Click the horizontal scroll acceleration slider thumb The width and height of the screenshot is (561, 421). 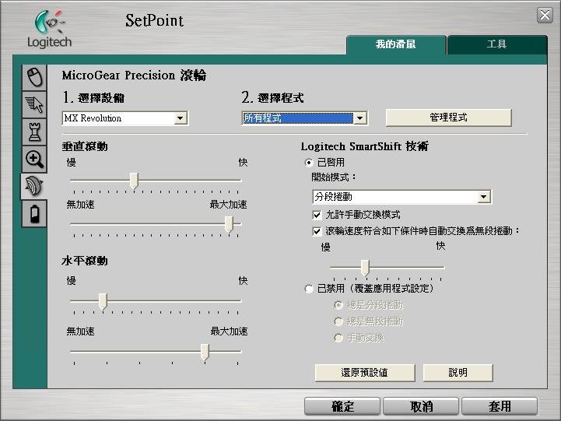tap(205, 353)
